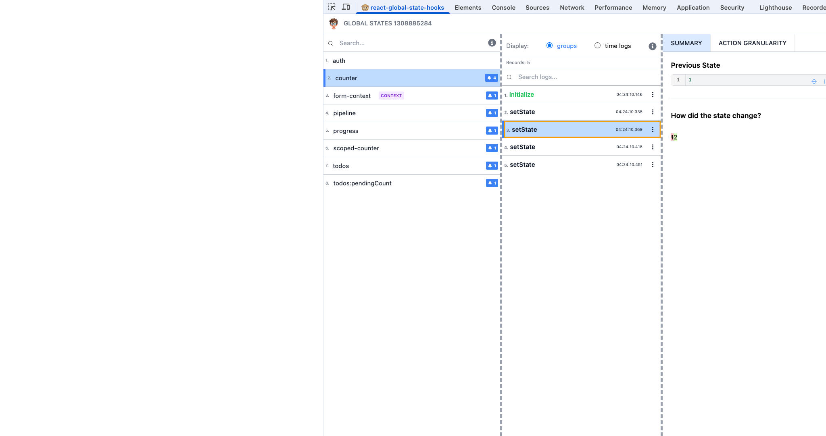
Task: Click counter's notification badge showing 4
Action: tap(492, 78)
